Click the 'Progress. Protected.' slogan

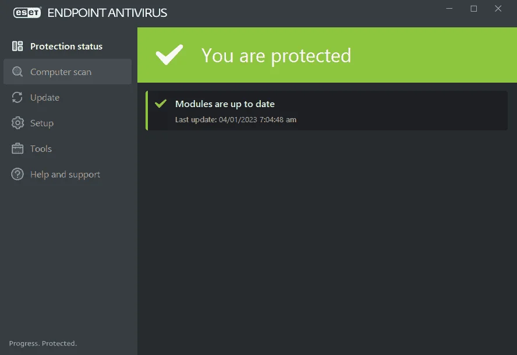click(43, 343)
